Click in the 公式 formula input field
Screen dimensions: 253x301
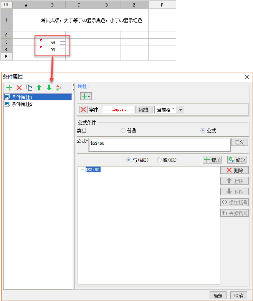[x=160, y=145]
